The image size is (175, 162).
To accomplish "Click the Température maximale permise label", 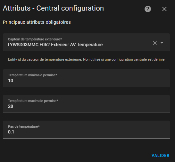I will (x=33, y=101).
